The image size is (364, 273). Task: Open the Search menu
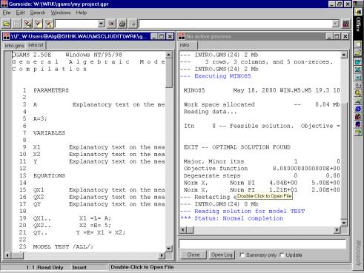[x=38, y=13]
